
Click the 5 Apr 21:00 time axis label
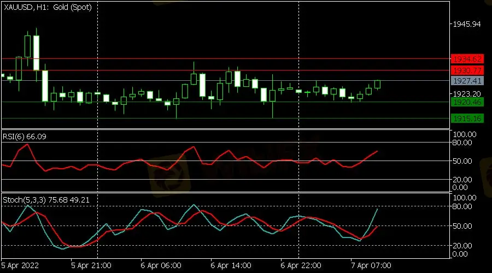91,265
